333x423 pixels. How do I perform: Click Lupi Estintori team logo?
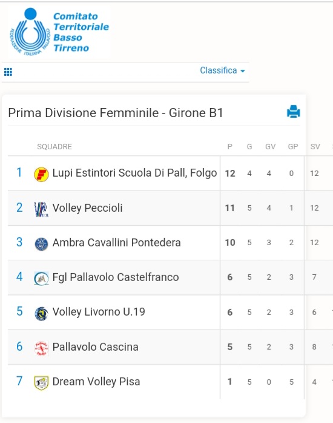pos(41,174)
